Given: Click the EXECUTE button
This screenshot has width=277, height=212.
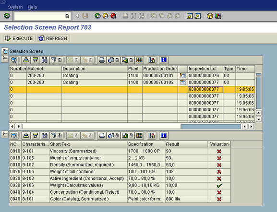Looking at the screenshot, I should pos(19,38).
